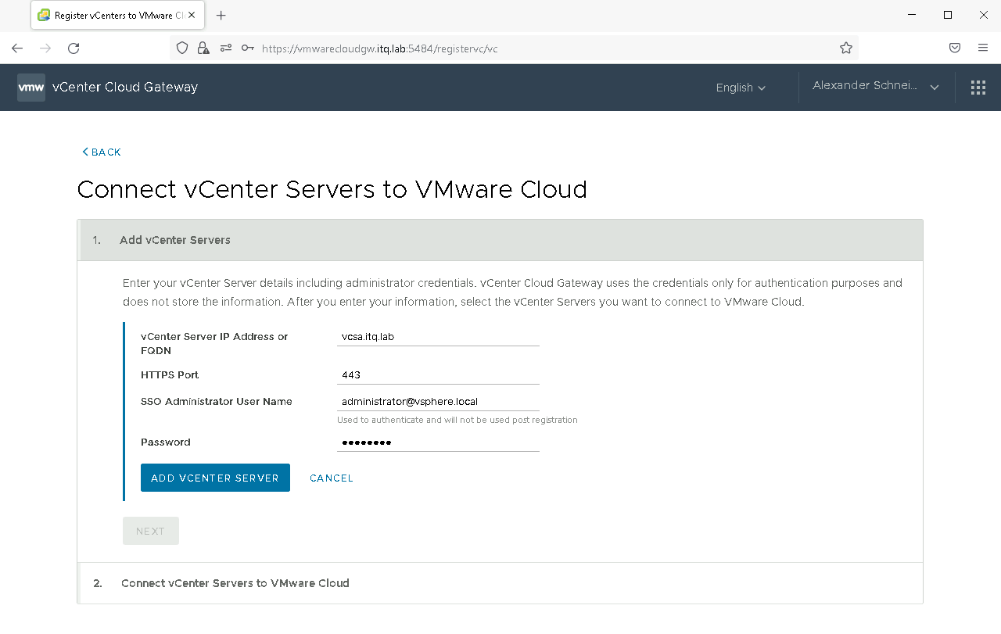Click the CANCEL link
Image resolution: width=1001 pixels, height=634 pixels.
pos(332,478)
